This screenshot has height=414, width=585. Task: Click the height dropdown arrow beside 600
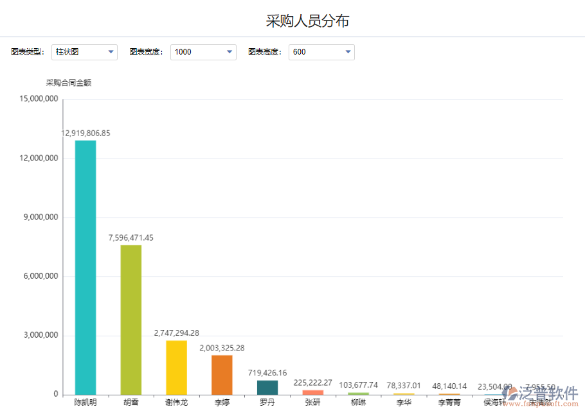347,52
